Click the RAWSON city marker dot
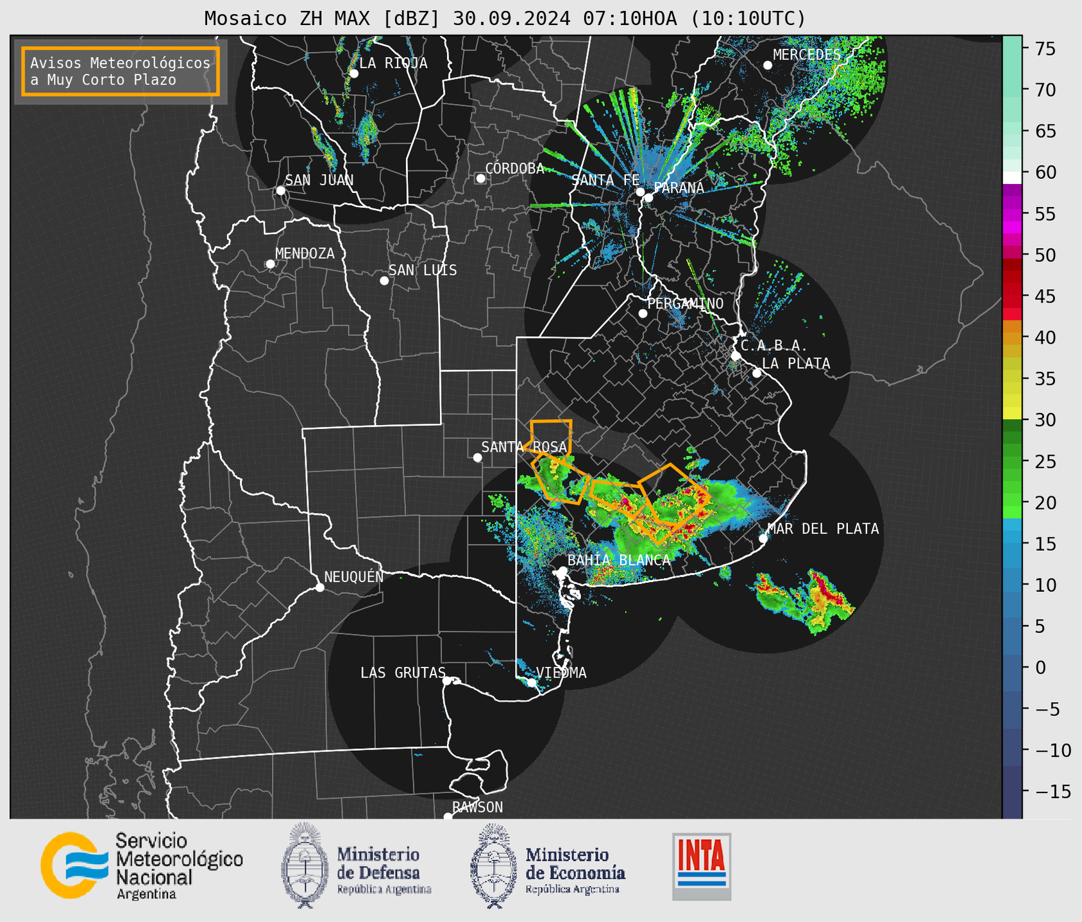Image resolution: width=1082 pixels, height=922 pixels. [x=448, y=817]
